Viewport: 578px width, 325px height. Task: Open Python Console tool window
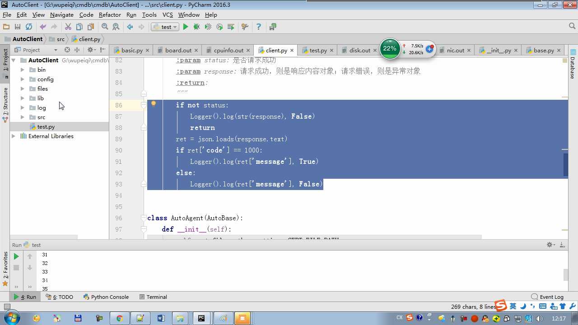tap(106, 297)
